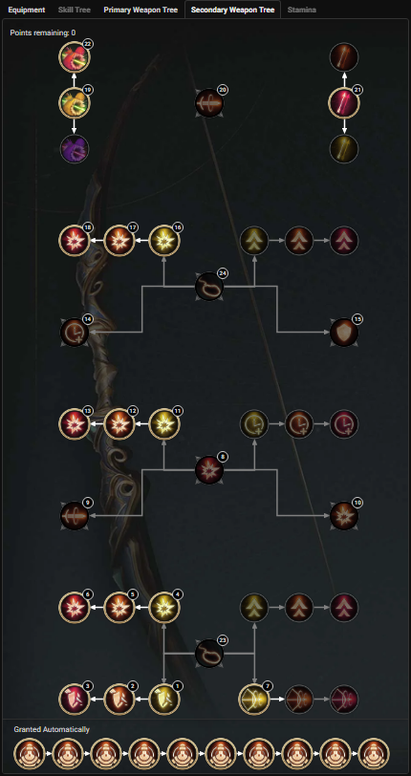Switch to the Skill Tree tab
411x776 pixels.
coord(75,10)
